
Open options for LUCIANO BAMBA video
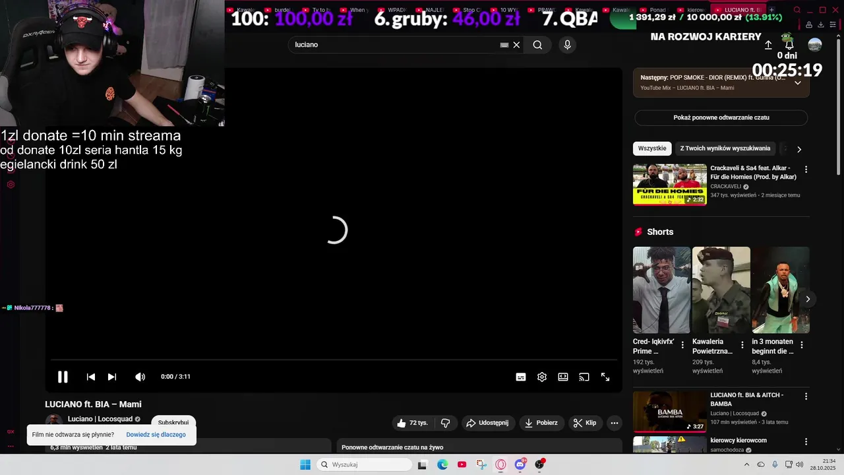point(806,396)
